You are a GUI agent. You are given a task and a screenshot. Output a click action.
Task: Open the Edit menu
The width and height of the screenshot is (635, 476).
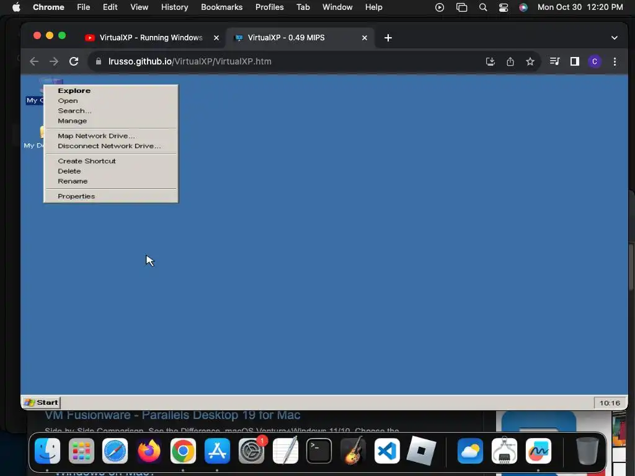110,7
